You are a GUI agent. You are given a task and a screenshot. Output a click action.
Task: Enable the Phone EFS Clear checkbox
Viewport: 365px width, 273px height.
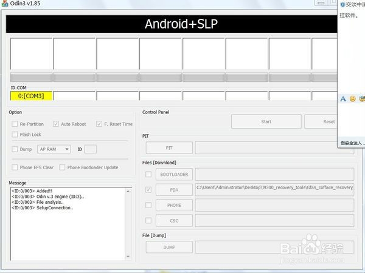tap(15, 167)
